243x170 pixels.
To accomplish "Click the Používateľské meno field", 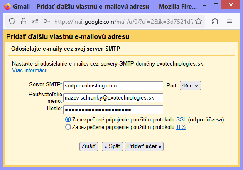I will pos(113,98).
